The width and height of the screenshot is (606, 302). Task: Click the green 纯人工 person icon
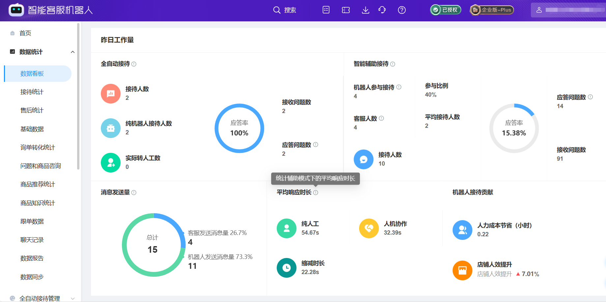click(x=287, y=228)
